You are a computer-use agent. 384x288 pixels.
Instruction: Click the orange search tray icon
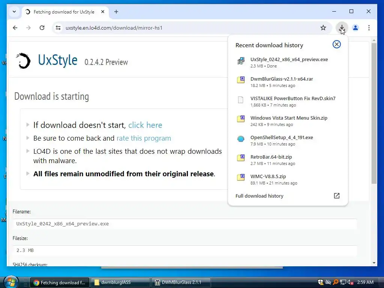[336, 282]
